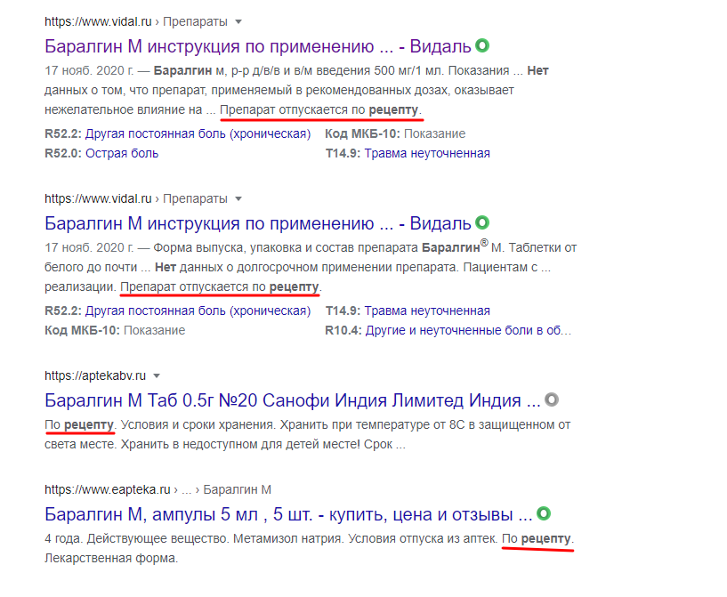Click the https://www.eapteka.ru breadcrumb address
The height and width of the screenshot is (597, 727).
click(107, 489)
